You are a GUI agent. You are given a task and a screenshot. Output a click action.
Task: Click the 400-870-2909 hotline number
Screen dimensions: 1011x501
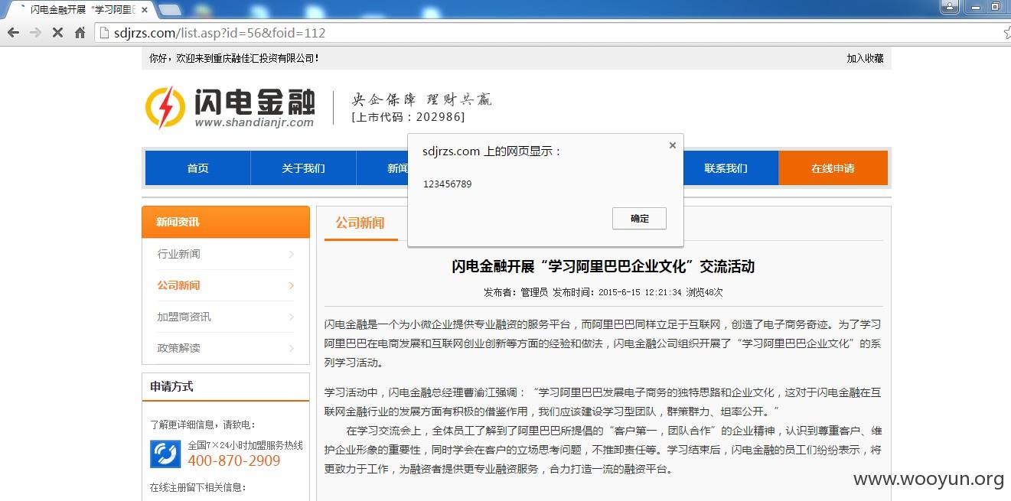coord(234,460)
